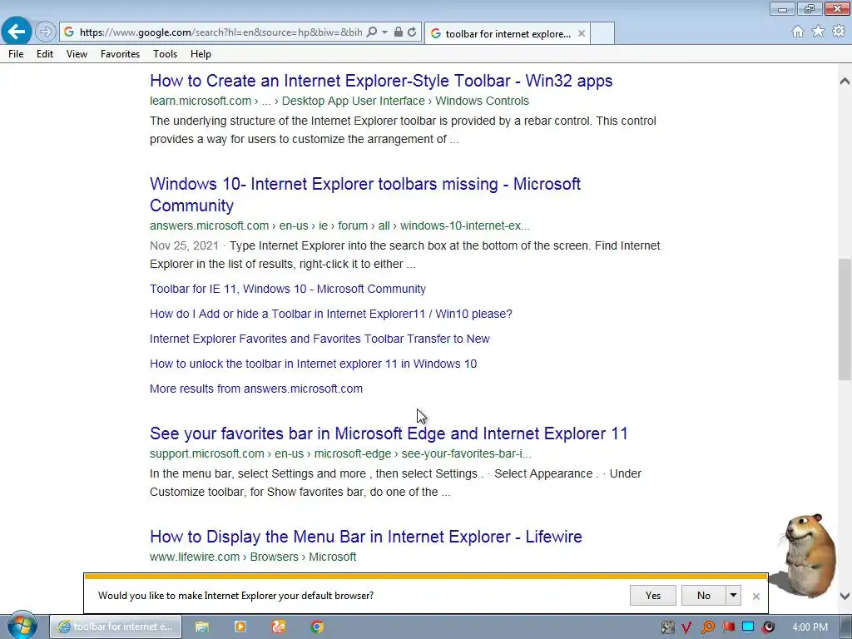The width and height of the screenshot is (852, 639).
Task: Open 'How to Display the Menu Bar' Lifewire result
Action: point(366,537)
